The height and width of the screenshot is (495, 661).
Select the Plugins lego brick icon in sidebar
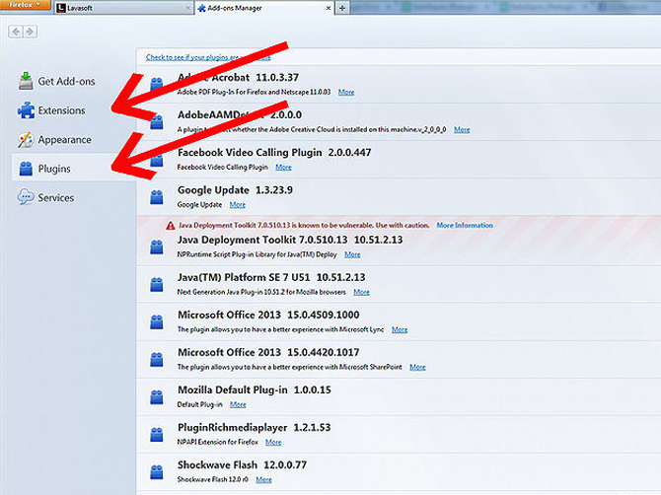[x=26, y=169]
